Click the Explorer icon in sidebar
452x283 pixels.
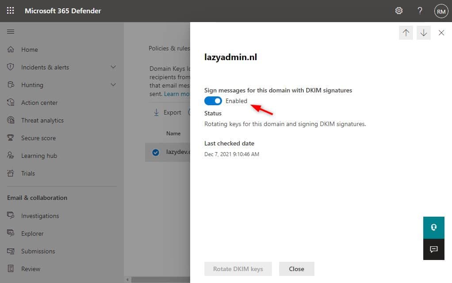pyautogui.click(x=11, y=233)
